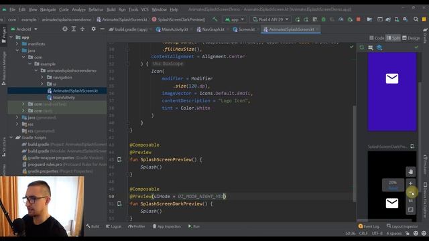Switch editor to Code view
429x241 pixels.
[x=377, y=38]
